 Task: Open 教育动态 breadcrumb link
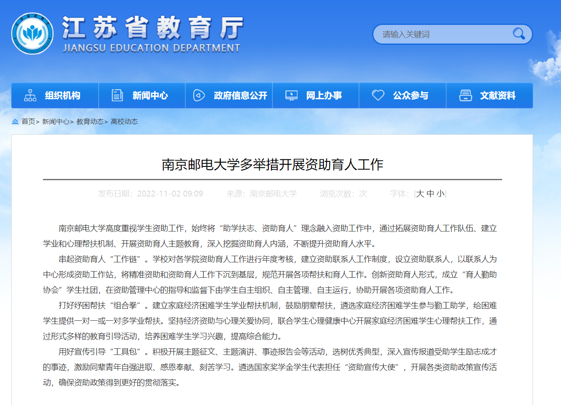[x=90, y=121]
